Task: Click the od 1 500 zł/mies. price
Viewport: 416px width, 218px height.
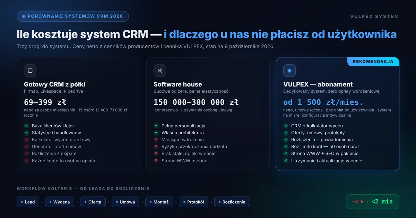Action: tap(323, 102)
